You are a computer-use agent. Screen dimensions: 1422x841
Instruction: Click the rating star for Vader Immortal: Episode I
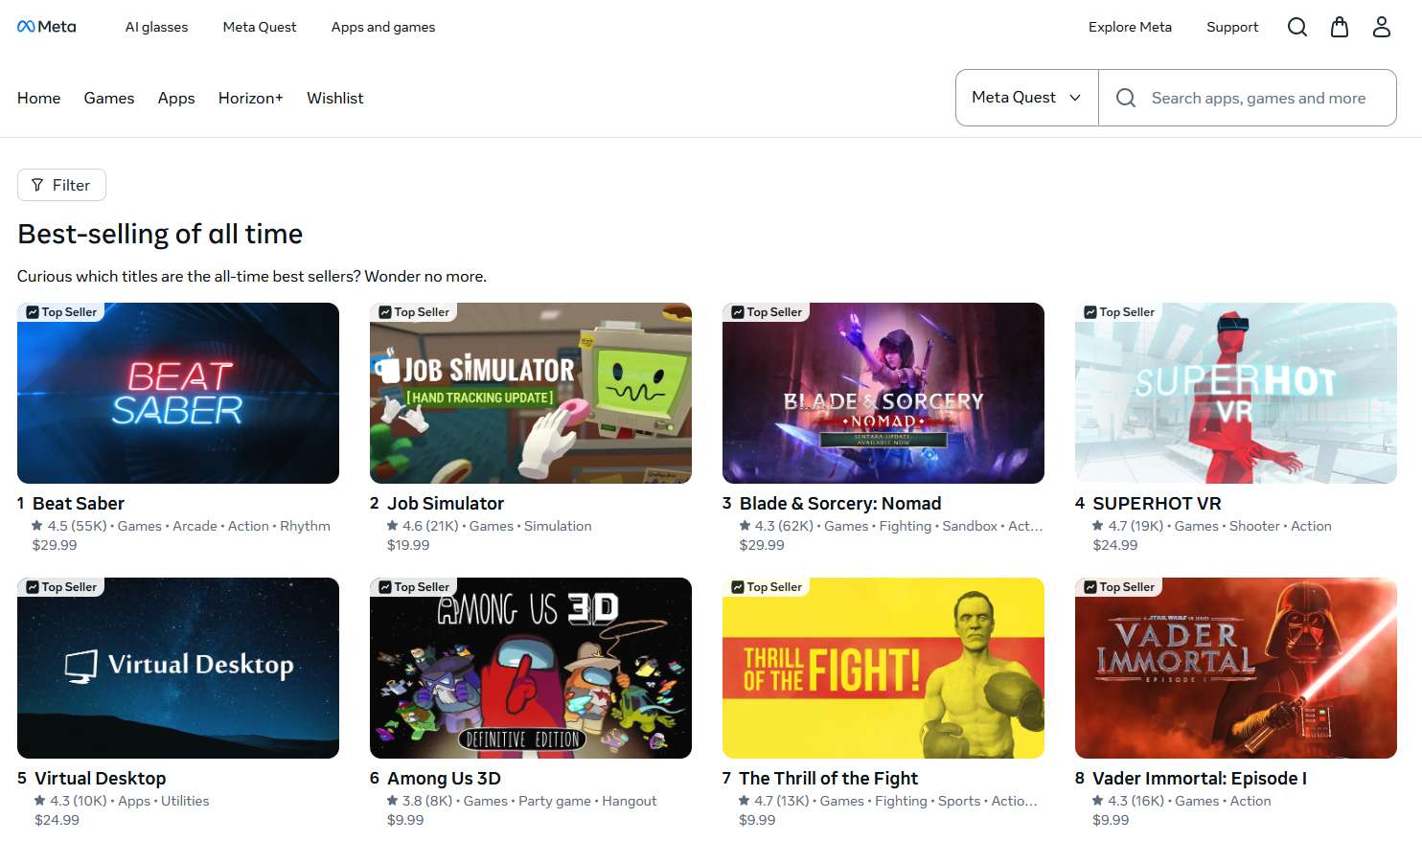[1098, 801]
